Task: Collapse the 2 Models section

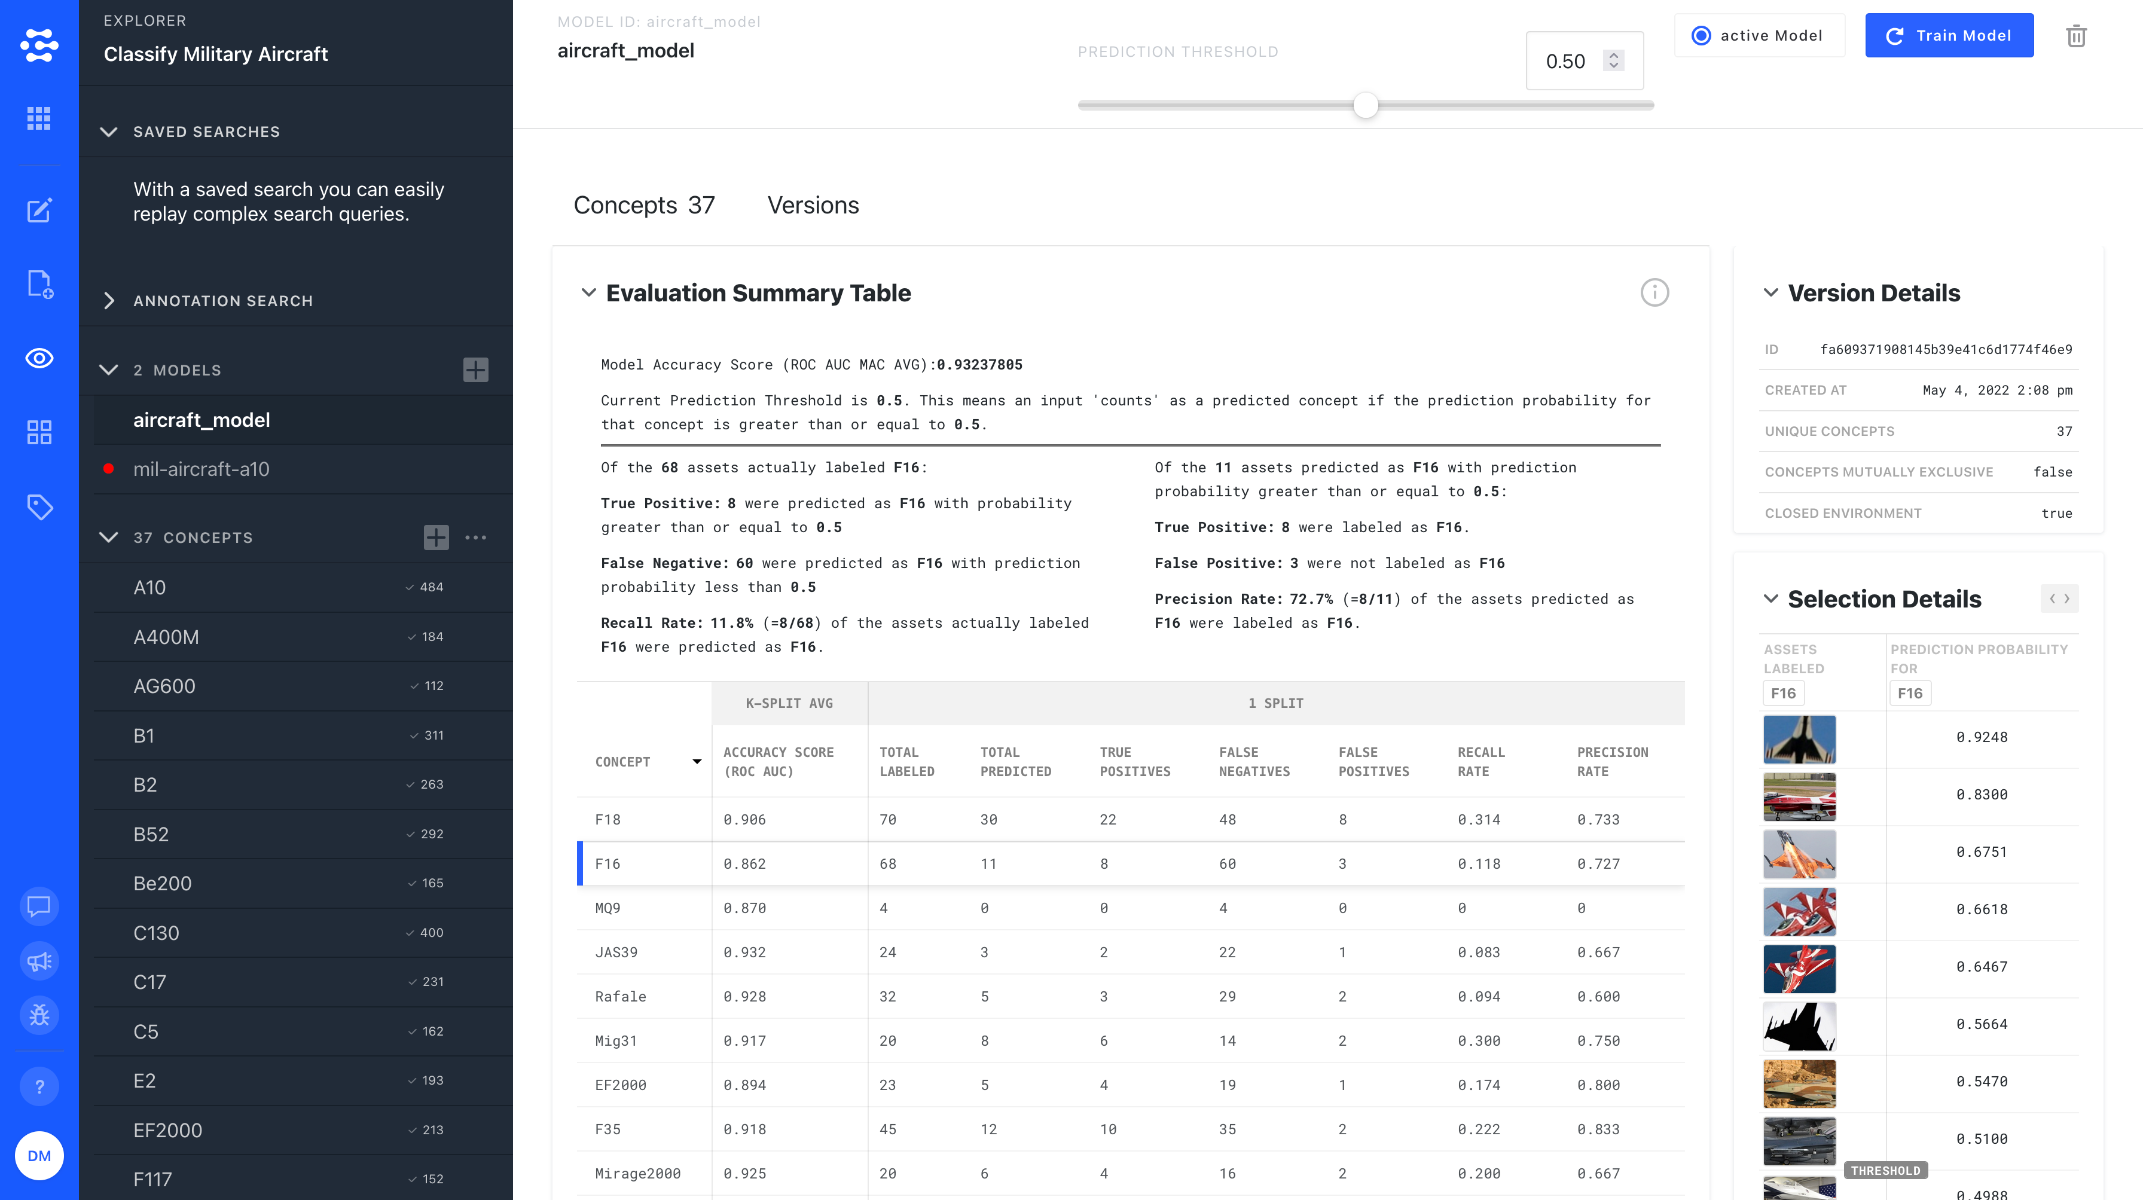Action: coord(108,370)
